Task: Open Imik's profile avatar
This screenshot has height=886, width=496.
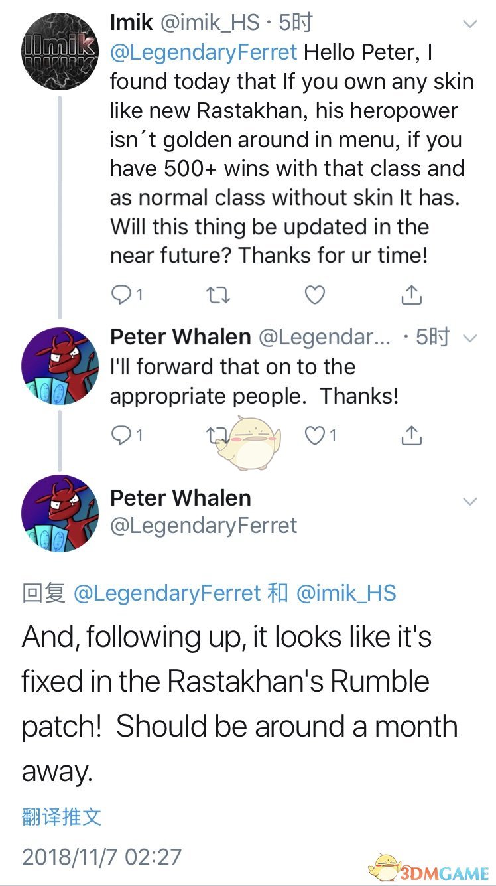Action: coord(60,52)
